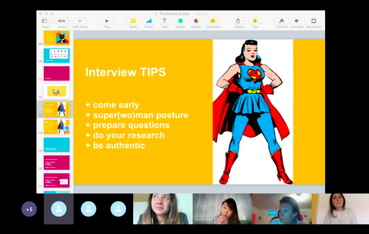Open the View dropdown menu
The width and height of the screenshot is (369, 234).
coord(45,21)
